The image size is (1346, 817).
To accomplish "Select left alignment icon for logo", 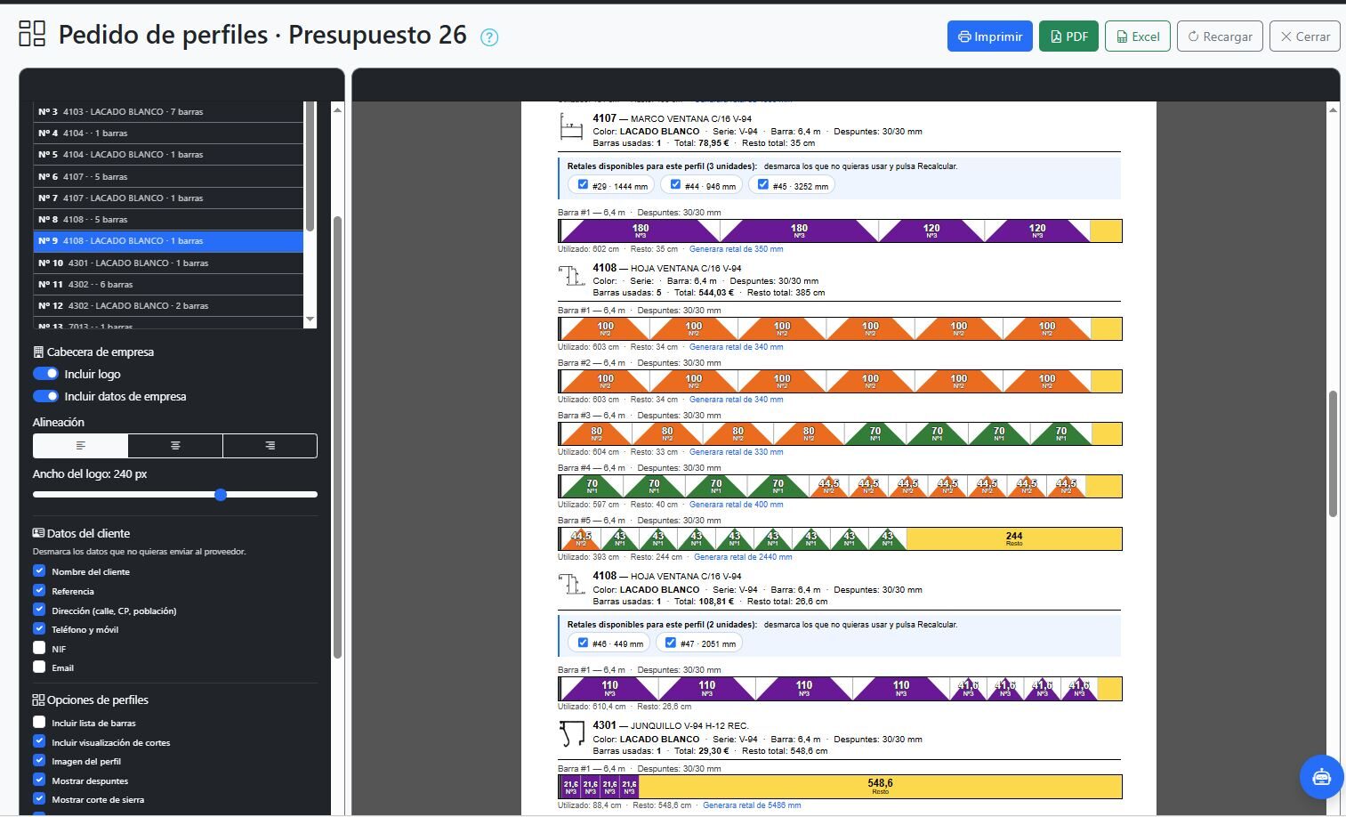I will click(80, 446).
